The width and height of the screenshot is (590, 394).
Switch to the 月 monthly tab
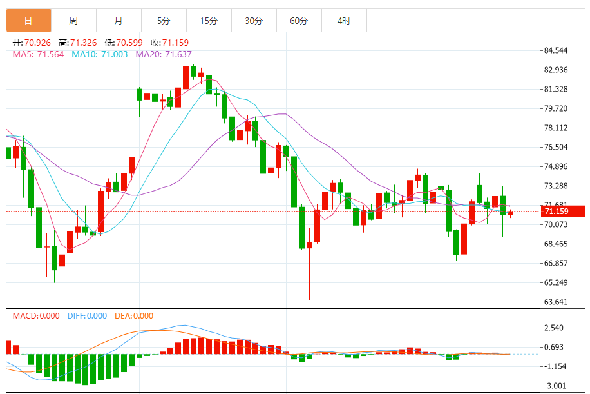tap(119, 21)
